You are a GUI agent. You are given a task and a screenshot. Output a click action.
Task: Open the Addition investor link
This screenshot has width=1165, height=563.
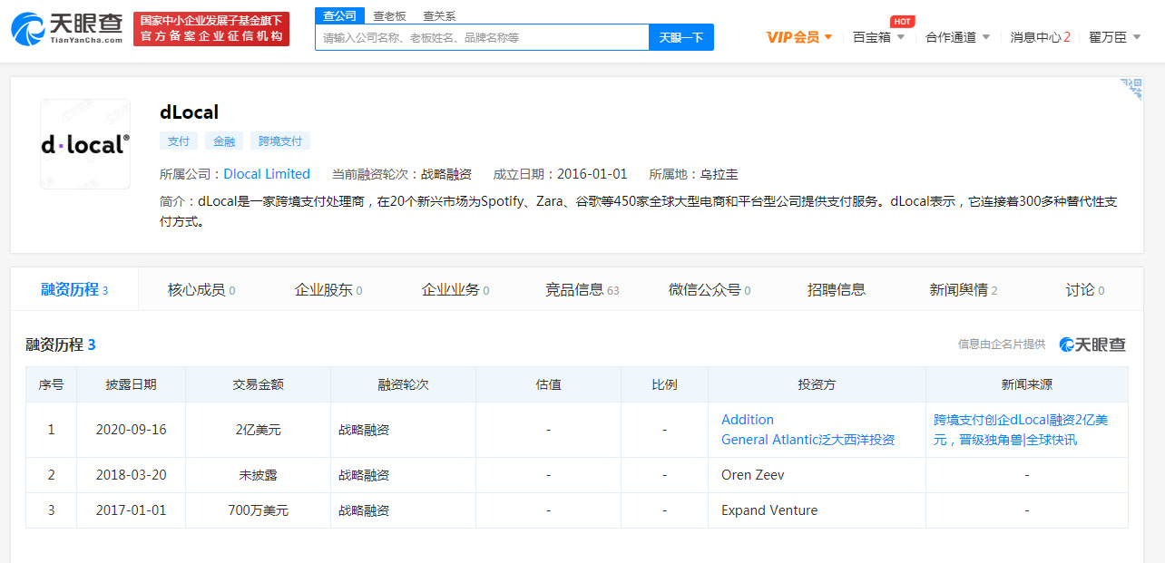tap(748, 420)
